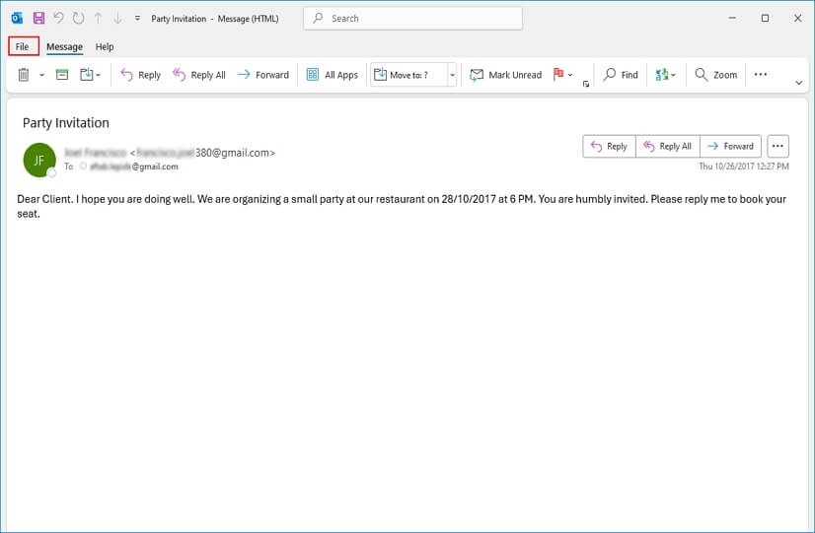Screen dimensions: 815x533
Task: Click Reply All in the ribbon
Action: coord(199,75)
